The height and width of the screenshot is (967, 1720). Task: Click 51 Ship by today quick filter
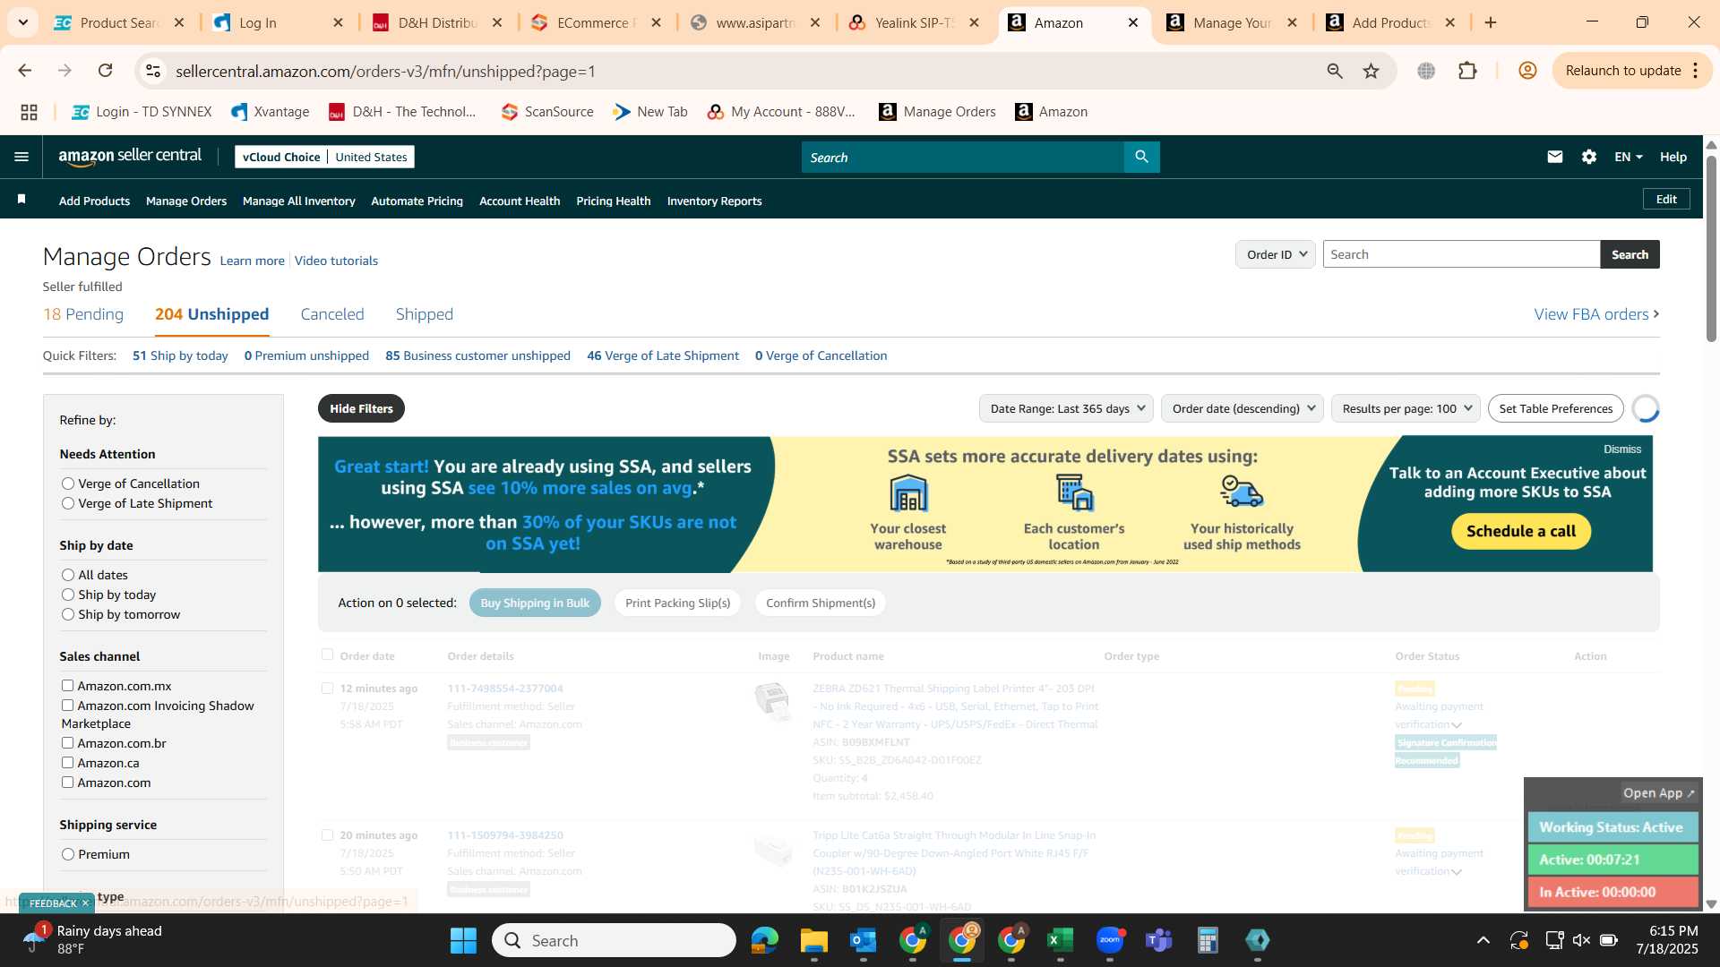pyautogui.click(x=180, y=355)
